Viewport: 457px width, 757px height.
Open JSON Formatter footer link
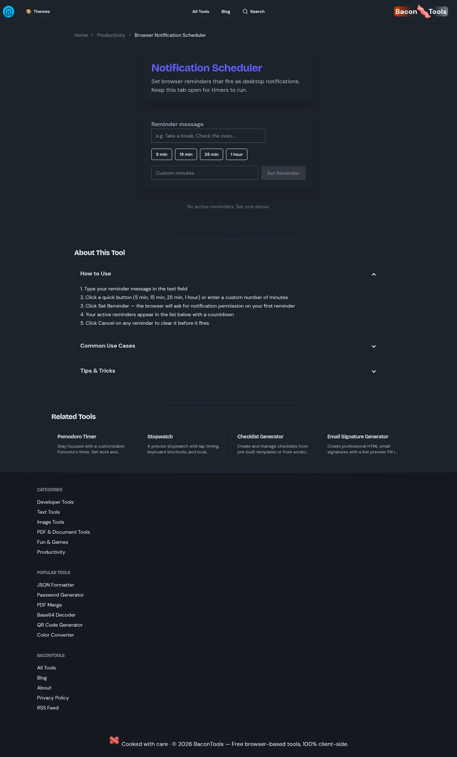(56, 585)
